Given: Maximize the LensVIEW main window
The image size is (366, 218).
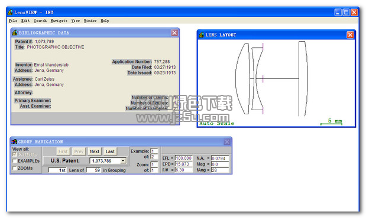Looking at the screenshot, I should 346,12.
